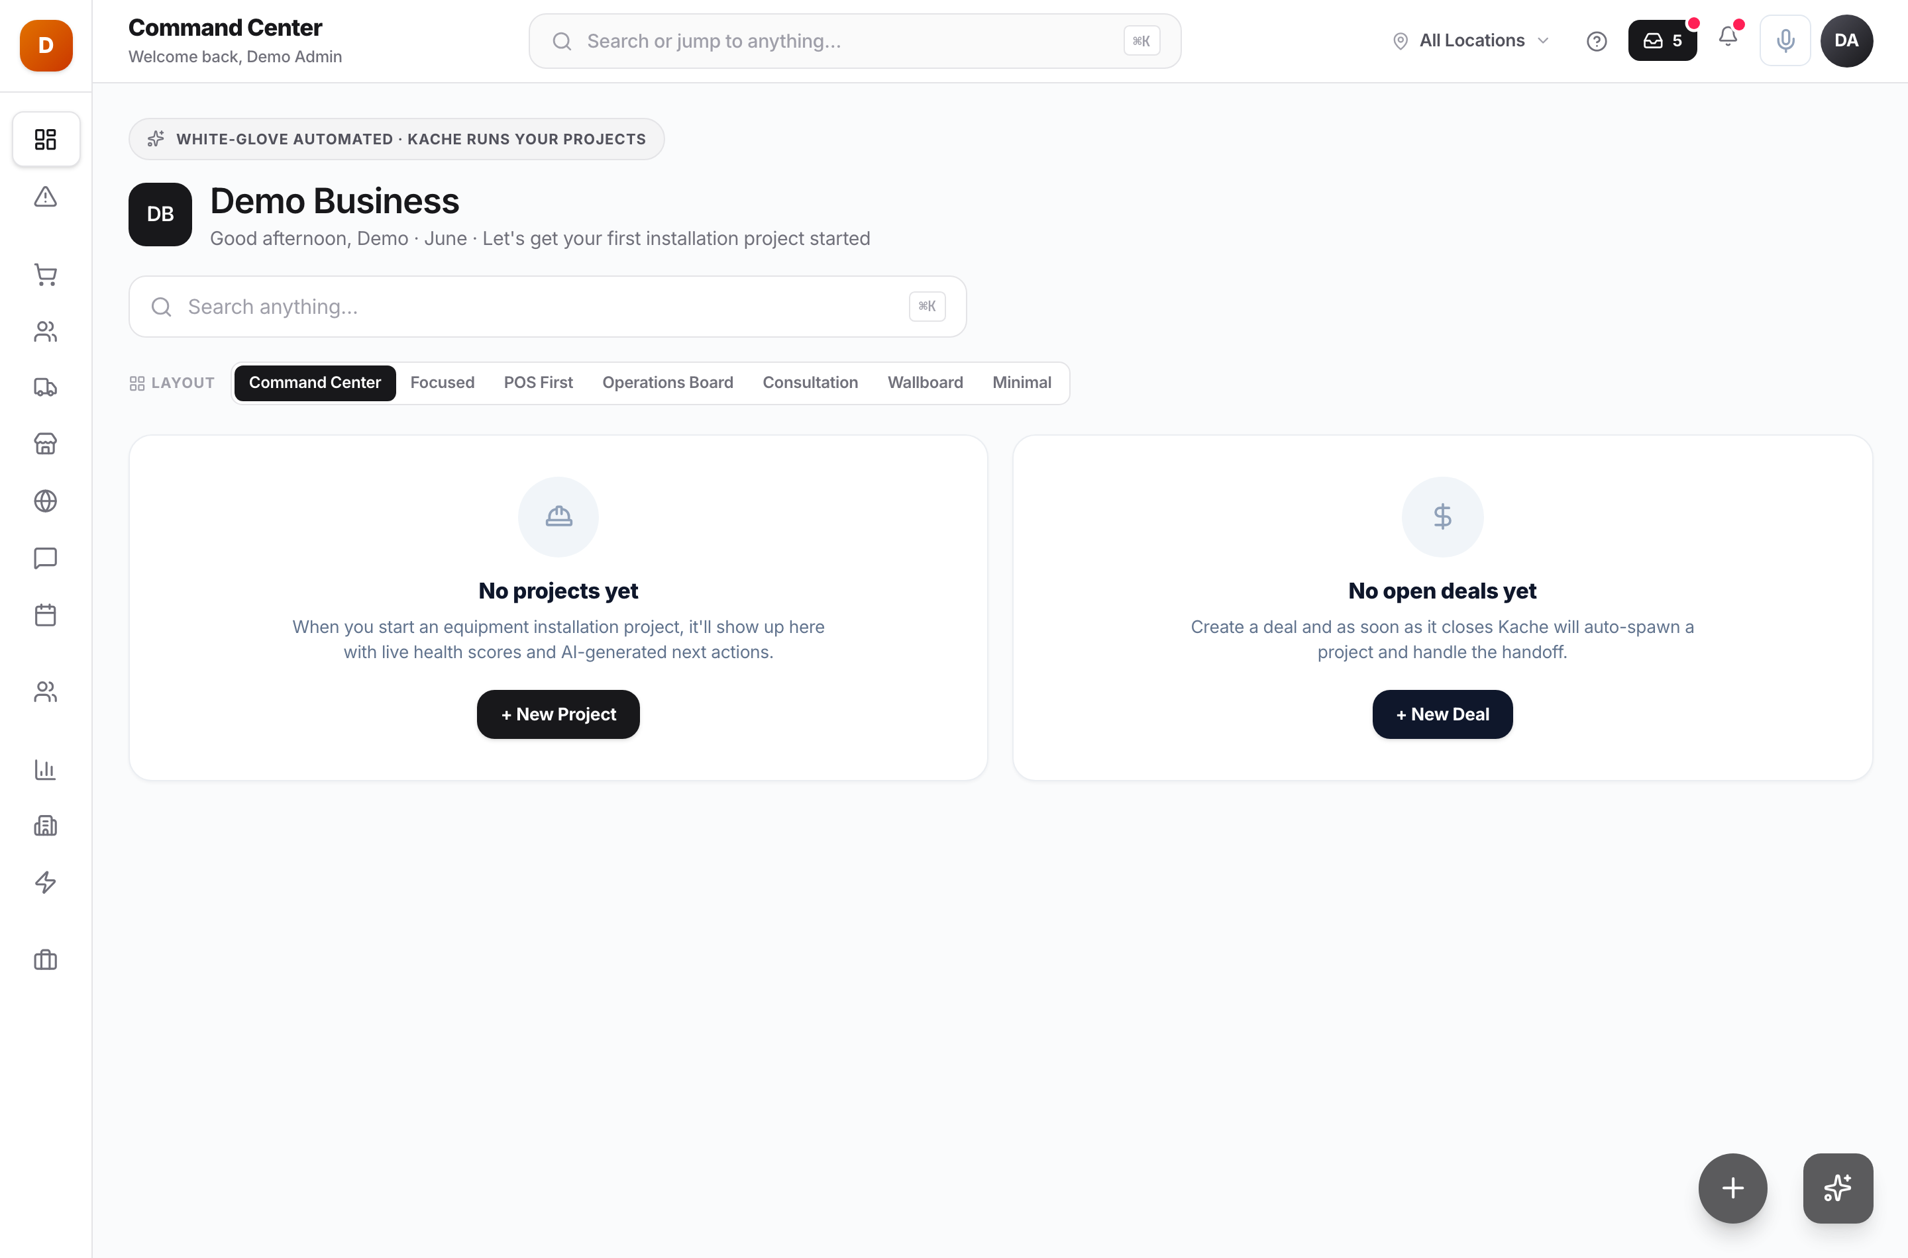Image resolution: width=1908 pixels, height=1258 pixels.
Task: Click the 'No open deals yet' heading
Action: [1442, 591]
